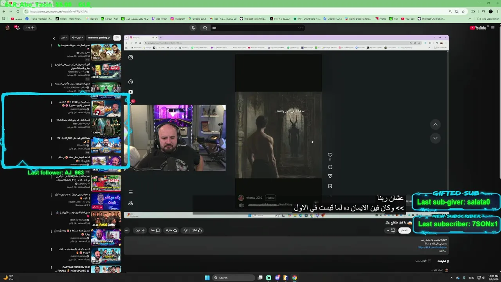The height and width of the screenshot is (282, 501).
Task: Expand subscription notification bell dropdown
Action: (390, 230)
